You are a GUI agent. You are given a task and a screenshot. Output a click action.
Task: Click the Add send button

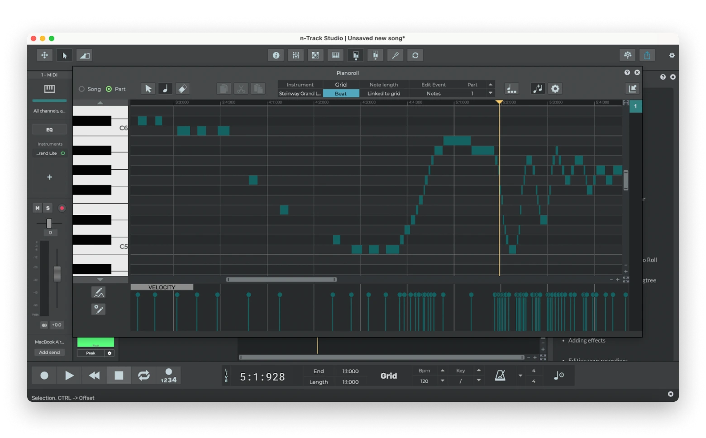point(49,352)
